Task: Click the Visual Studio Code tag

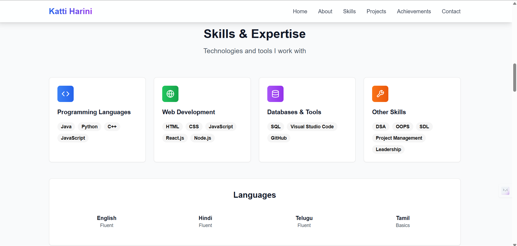Action: click(x=312, y=127)
